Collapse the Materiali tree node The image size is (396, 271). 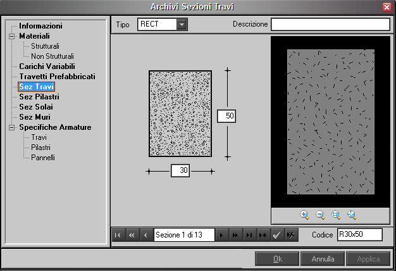coord(11,37)
